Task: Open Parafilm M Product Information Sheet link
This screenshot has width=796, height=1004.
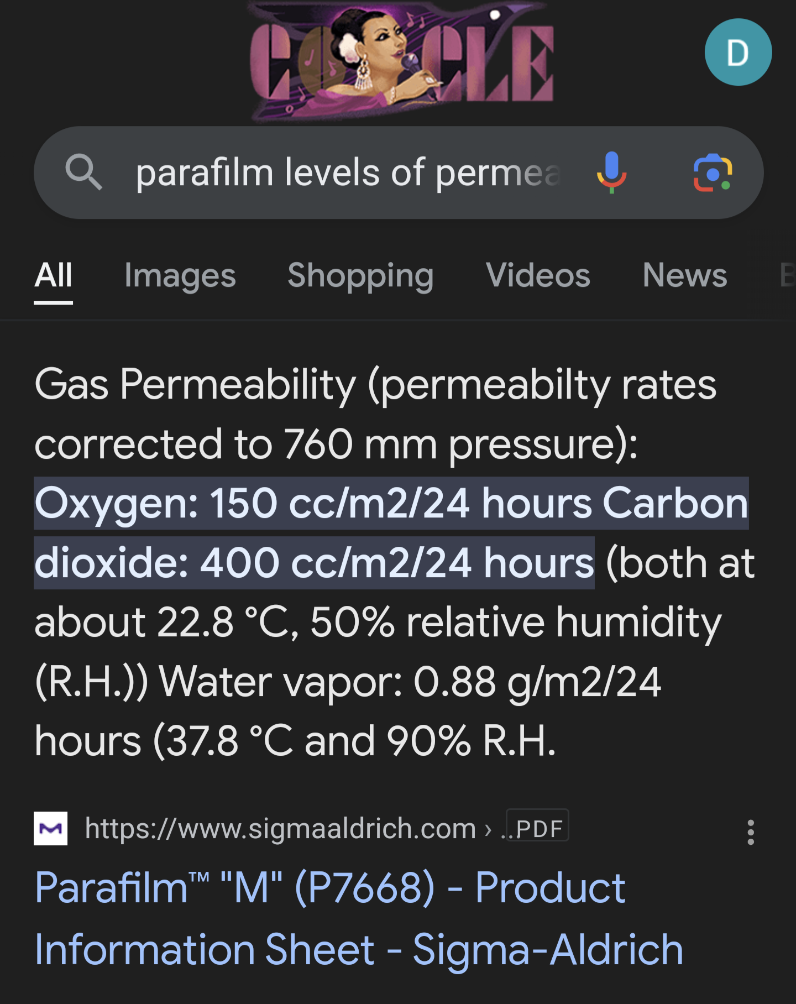Action: (359, 919)
